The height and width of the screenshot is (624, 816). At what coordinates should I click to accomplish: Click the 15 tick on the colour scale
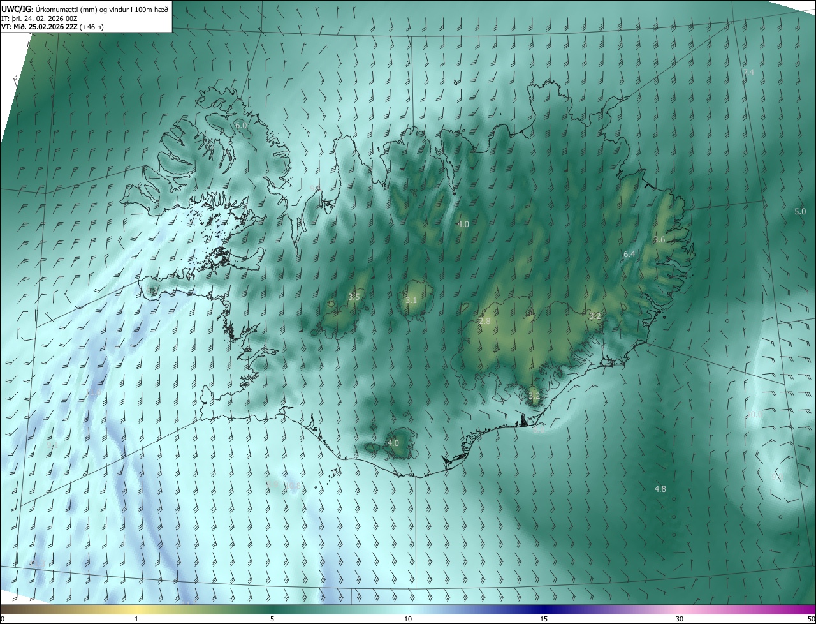coord(544,620)
